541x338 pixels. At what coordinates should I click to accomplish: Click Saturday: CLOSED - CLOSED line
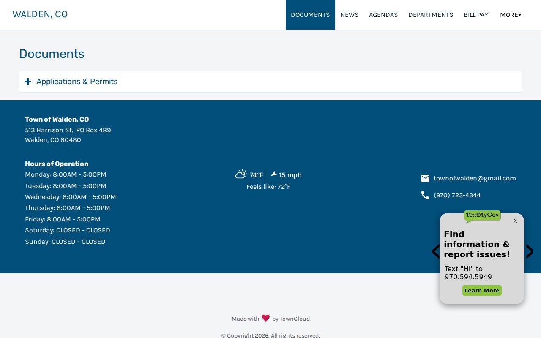tap(68, 230)
